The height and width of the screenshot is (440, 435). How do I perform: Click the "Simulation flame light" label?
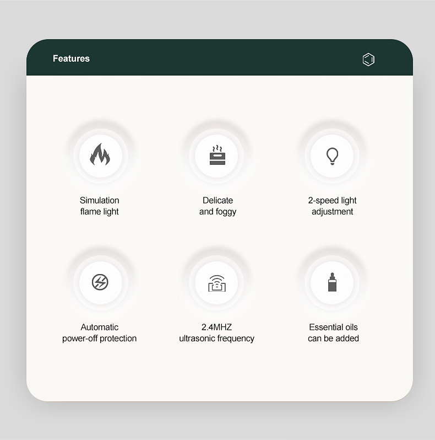(100, 206)
